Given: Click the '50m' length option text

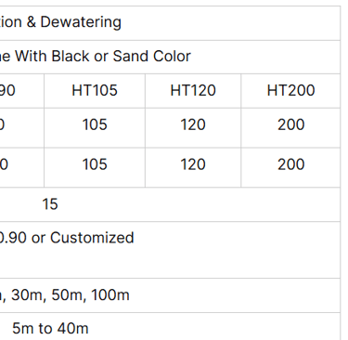Looking at the screenshot, I should point(69,295).
